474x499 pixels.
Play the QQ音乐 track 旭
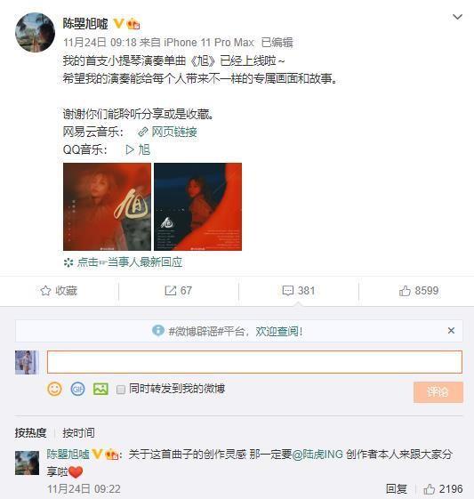(138, 149)
